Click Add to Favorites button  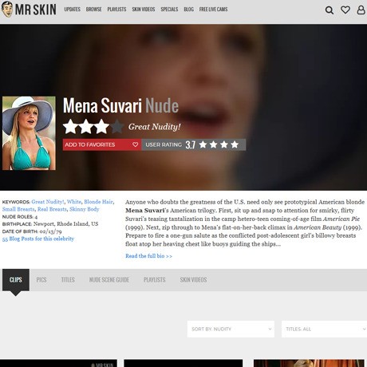102,144
